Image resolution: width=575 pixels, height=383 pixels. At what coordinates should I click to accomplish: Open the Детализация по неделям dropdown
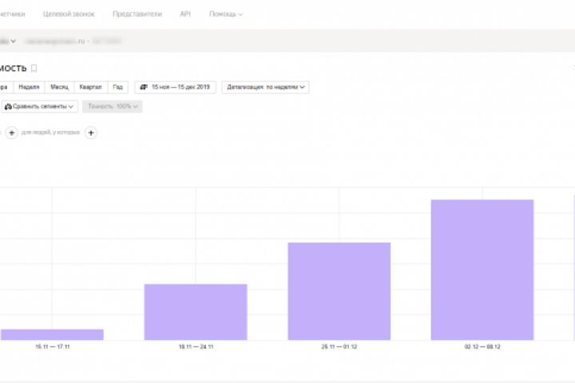click(265, 87)
